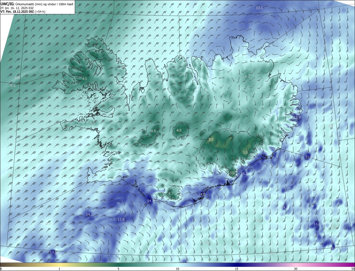Click the 14.2 value off the southeast coast
The height and width of the screenshot is (271, 355).
click(244, 173)
